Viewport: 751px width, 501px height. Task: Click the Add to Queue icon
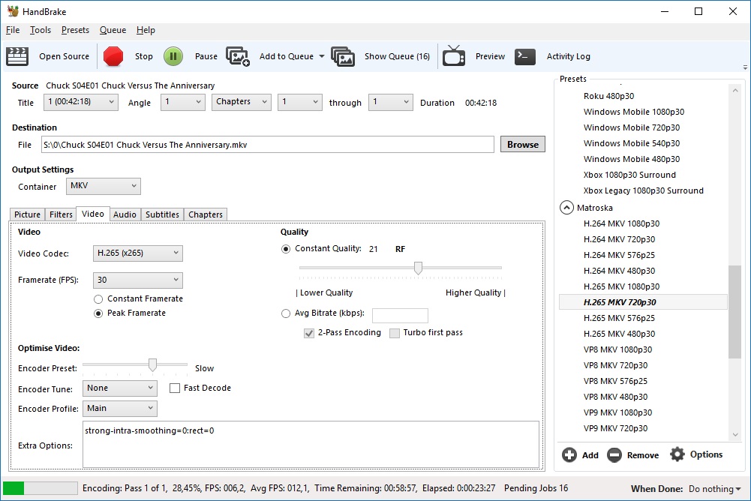click(x=238, y=56)
